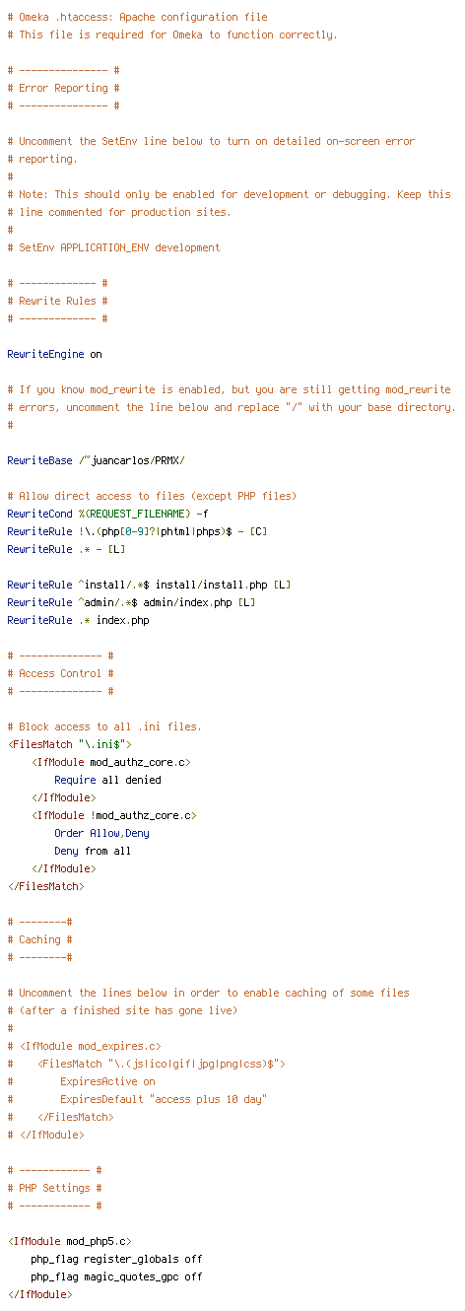Click the Omeka .htaccess title comment
465x1311 pixels.
[137, 17]
